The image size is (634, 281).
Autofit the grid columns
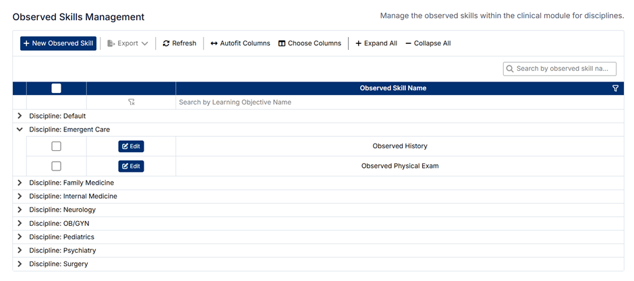(240, 43)
